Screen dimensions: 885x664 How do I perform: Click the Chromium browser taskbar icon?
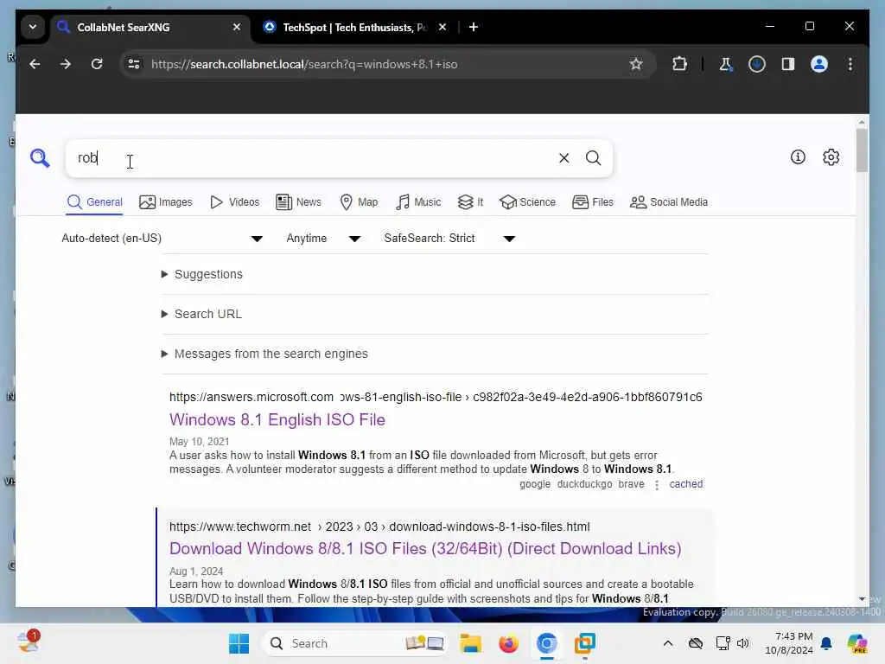click(546, 643)
